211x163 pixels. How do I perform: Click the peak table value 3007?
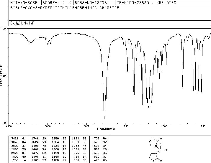(x=15, y=146)
